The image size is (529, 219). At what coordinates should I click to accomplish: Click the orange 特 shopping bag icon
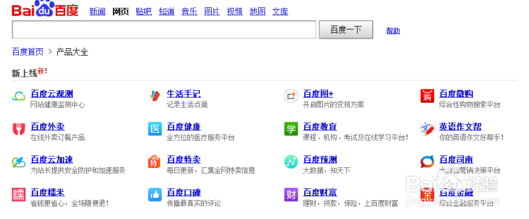pyautogui.click(x=155, y=161)
